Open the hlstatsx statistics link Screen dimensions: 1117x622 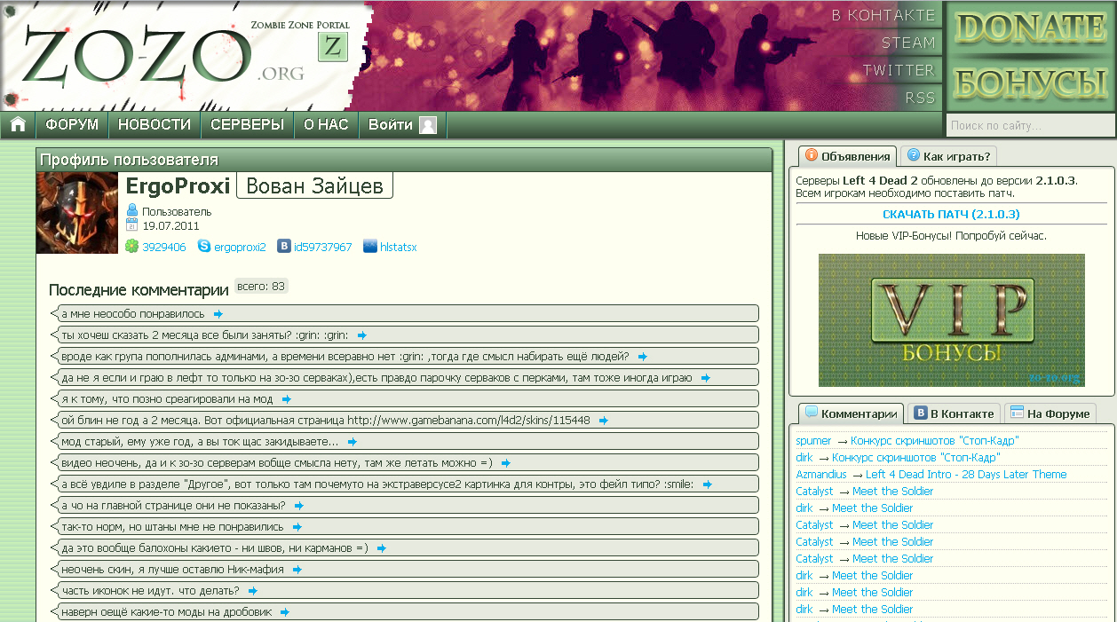[398, 248]
